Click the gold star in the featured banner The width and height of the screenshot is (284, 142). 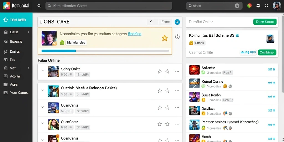point(164,38)
